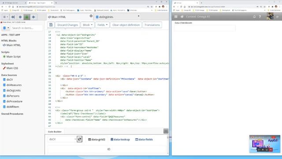The height and width of the screenshot is (159, 282).
Task: Click the HTML Blocks section heading
Action: [9, 41]
